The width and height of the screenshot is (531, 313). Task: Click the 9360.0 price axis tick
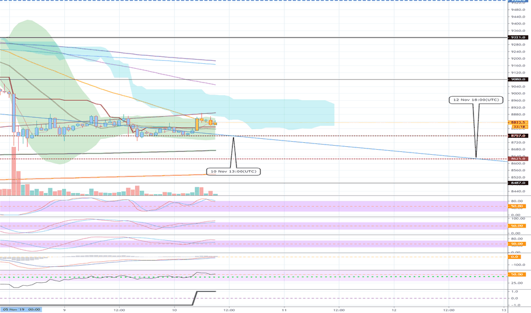(518, 31)
